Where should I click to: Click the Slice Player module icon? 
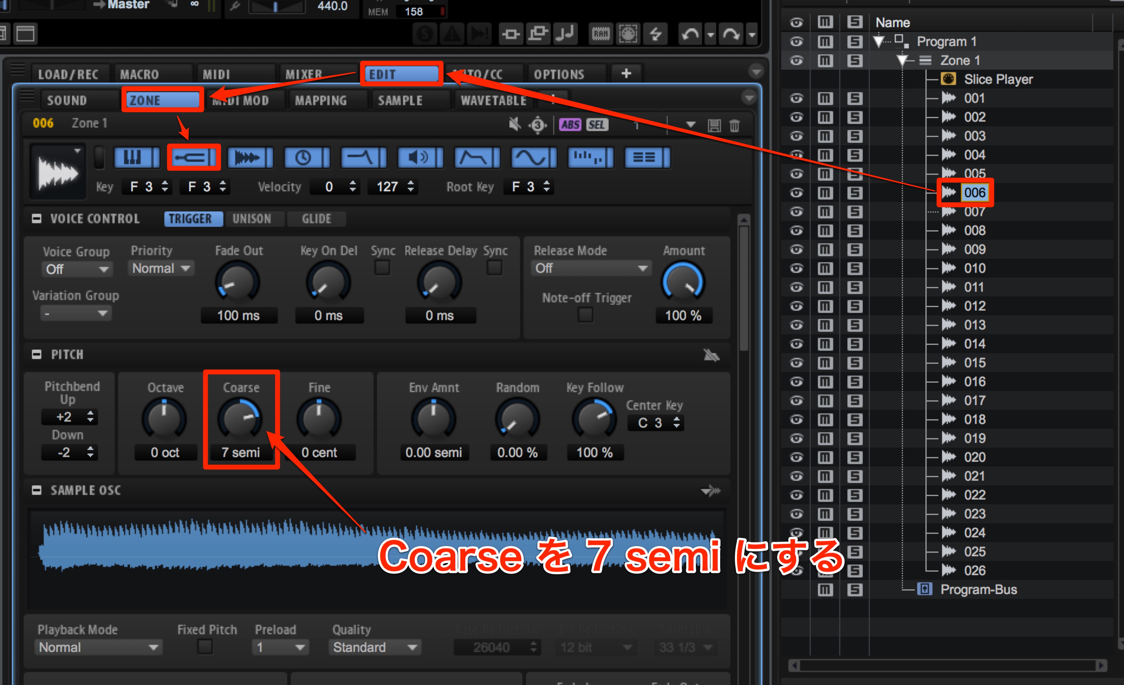point(948,79)
